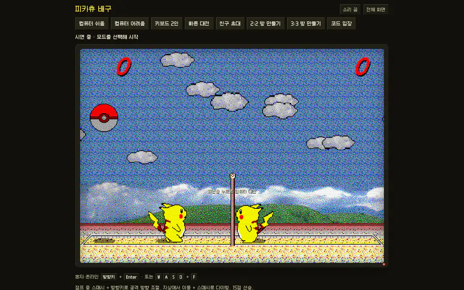Create a room with 2:2 방 만들기
The image size is (464, 290).
(x=265, y=24)
